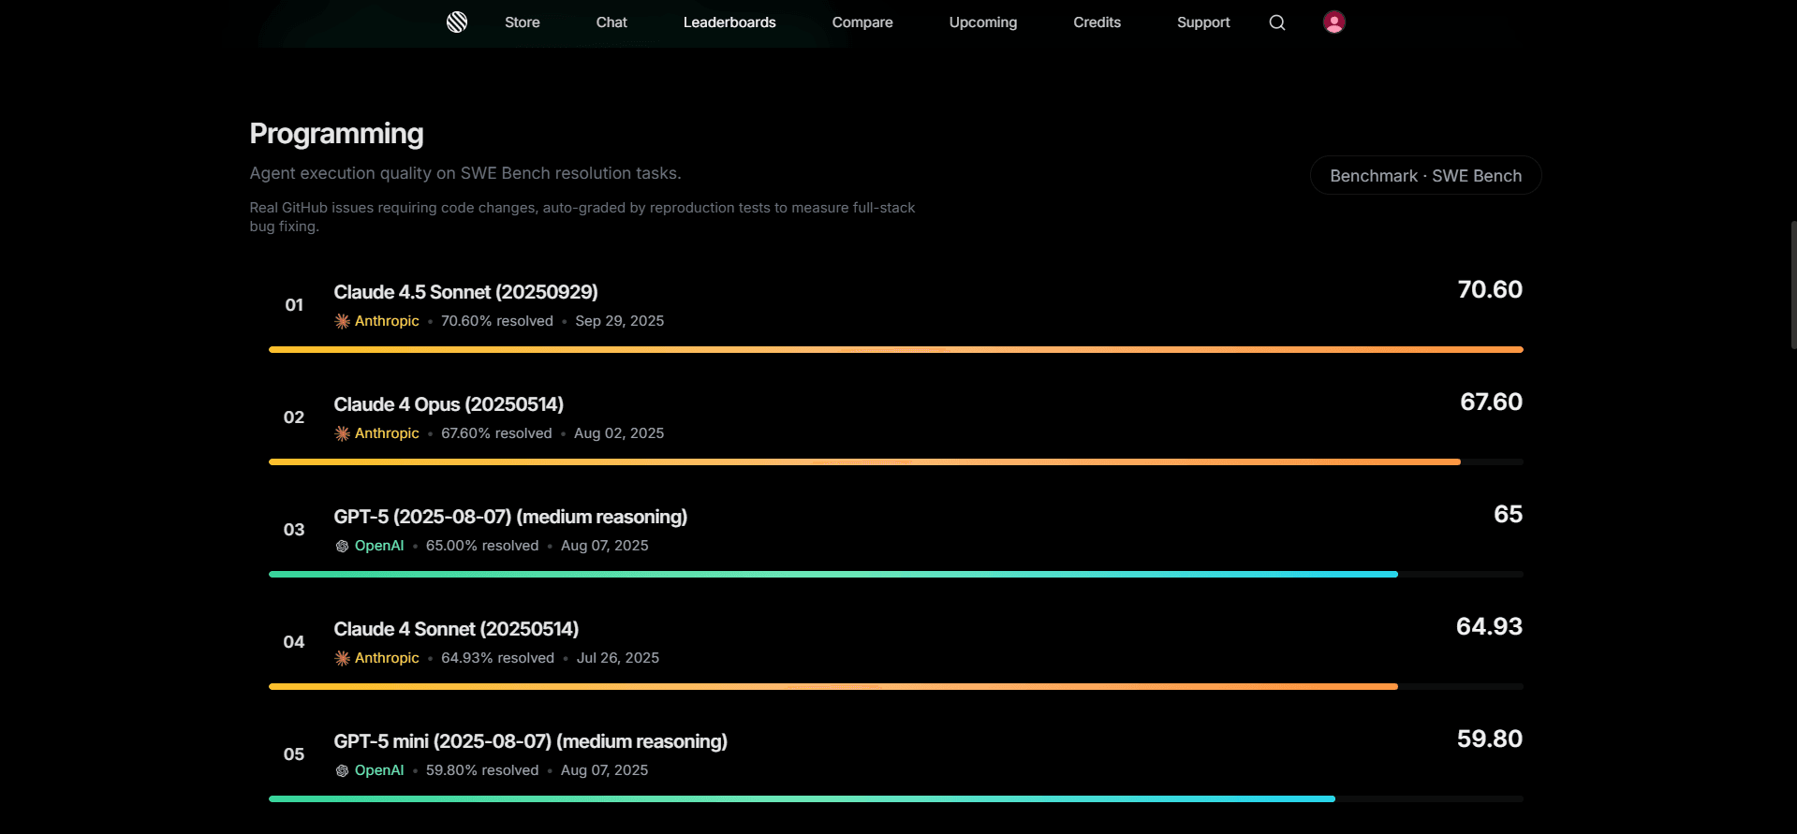Open the Compare page
The height and width of the screenshot is (834, 1797).
[862, 22]
